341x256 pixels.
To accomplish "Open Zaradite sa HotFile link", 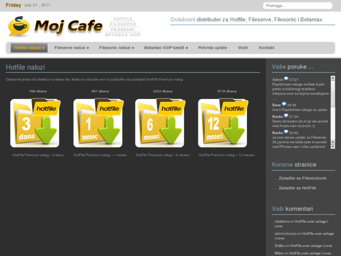I will click(297, 188).
